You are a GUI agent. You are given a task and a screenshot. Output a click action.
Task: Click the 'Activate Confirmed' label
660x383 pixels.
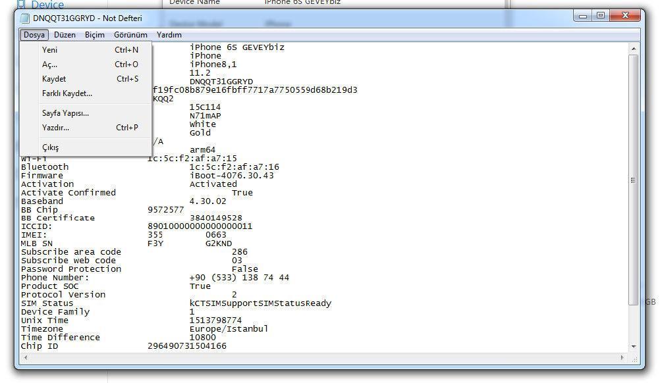69,193
